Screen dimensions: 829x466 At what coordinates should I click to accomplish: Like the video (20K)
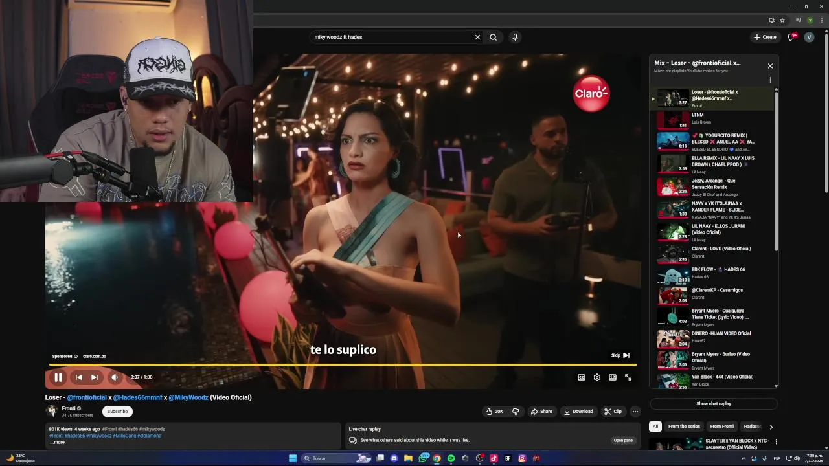(x=495, y=412)
